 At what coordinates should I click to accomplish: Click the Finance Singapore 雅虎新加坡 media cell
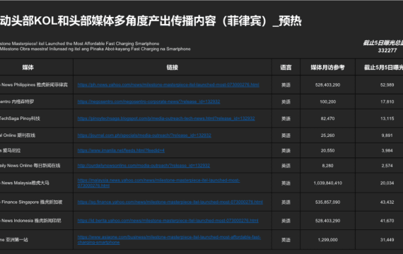click(x=31, y=202)
